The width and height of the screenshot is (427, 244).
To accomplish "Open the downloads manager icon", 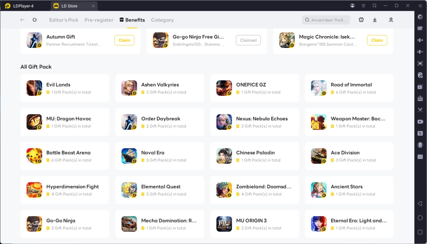I will tap(375, 20).
